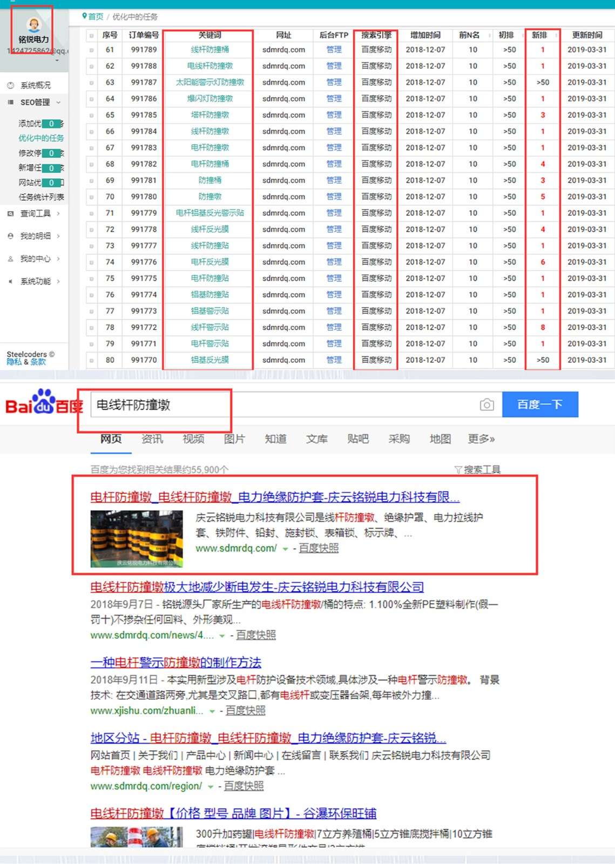This screenshot has width=615, height=864.
Task: Click the 我的明细 icon in sidebar
Action: [10, 236]
